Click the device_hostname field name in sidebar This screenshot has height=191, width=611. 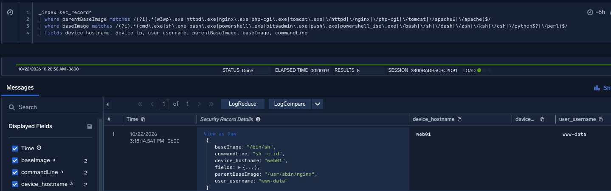44,184
